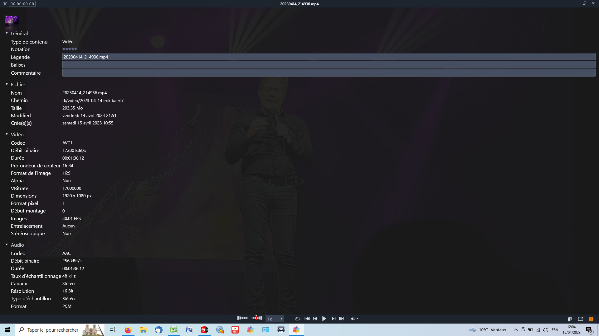Click the shuttle speed slider
Screen dimensions: 599x336
(250, 318)
